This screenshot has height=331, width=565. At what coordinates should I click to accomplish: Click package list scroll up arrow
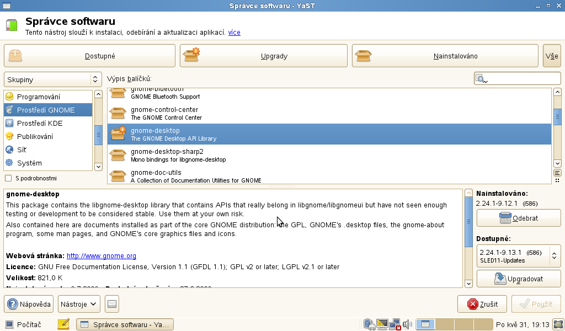557,92
